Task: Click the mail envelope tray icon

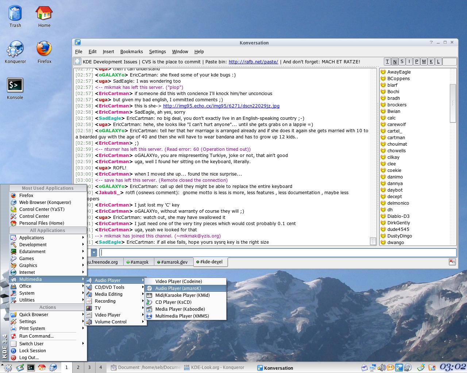Action: (365, 368)
